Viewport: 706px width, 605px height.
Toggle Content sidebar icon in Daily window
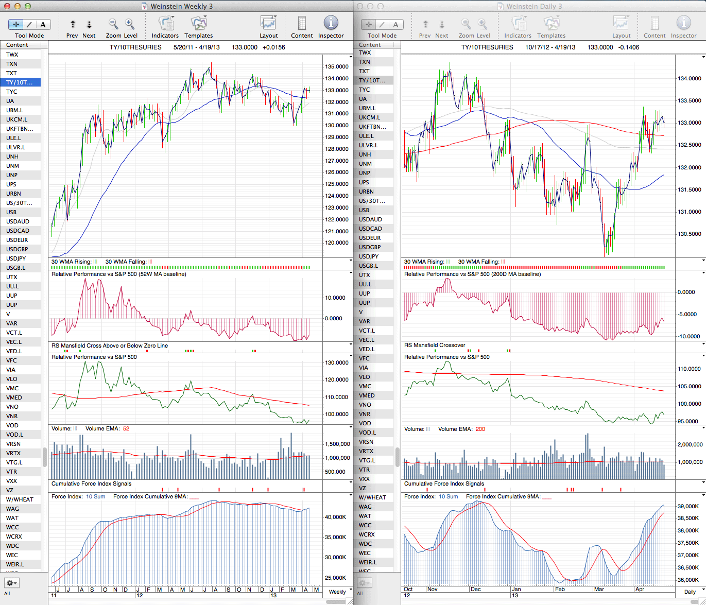click(x=655, y=24)
